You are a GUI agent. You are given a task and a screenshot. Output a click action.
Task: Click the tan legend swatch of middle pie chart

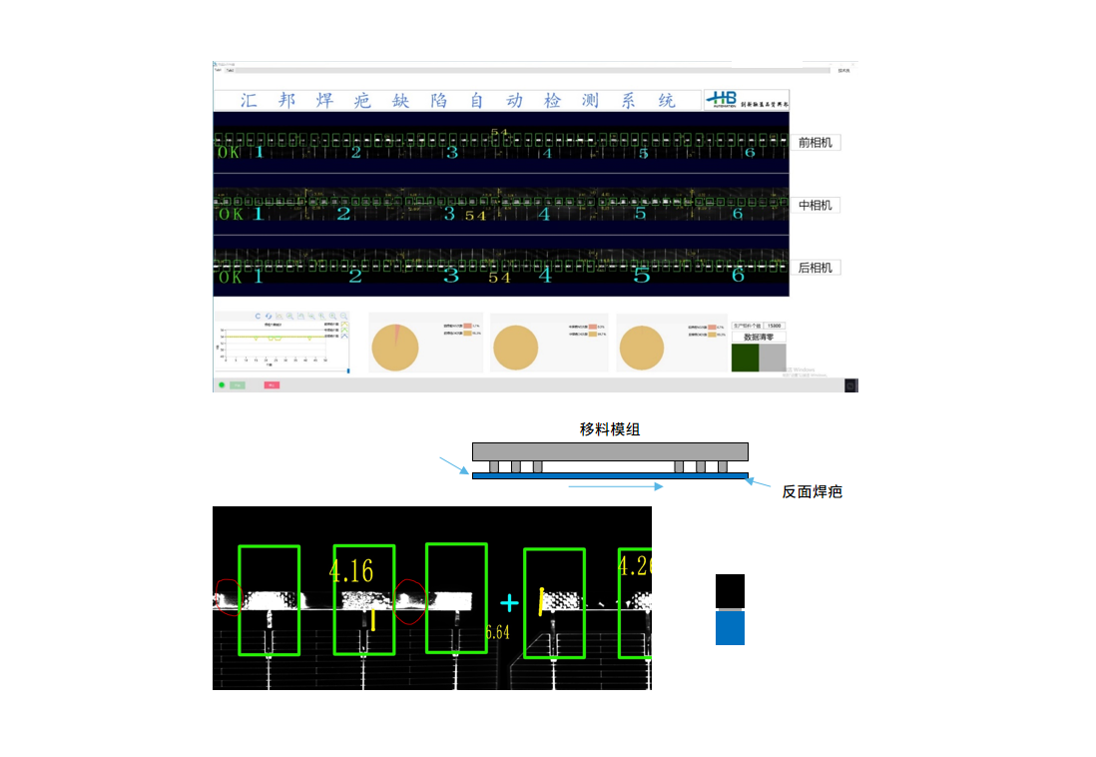(x=593, y=335)
